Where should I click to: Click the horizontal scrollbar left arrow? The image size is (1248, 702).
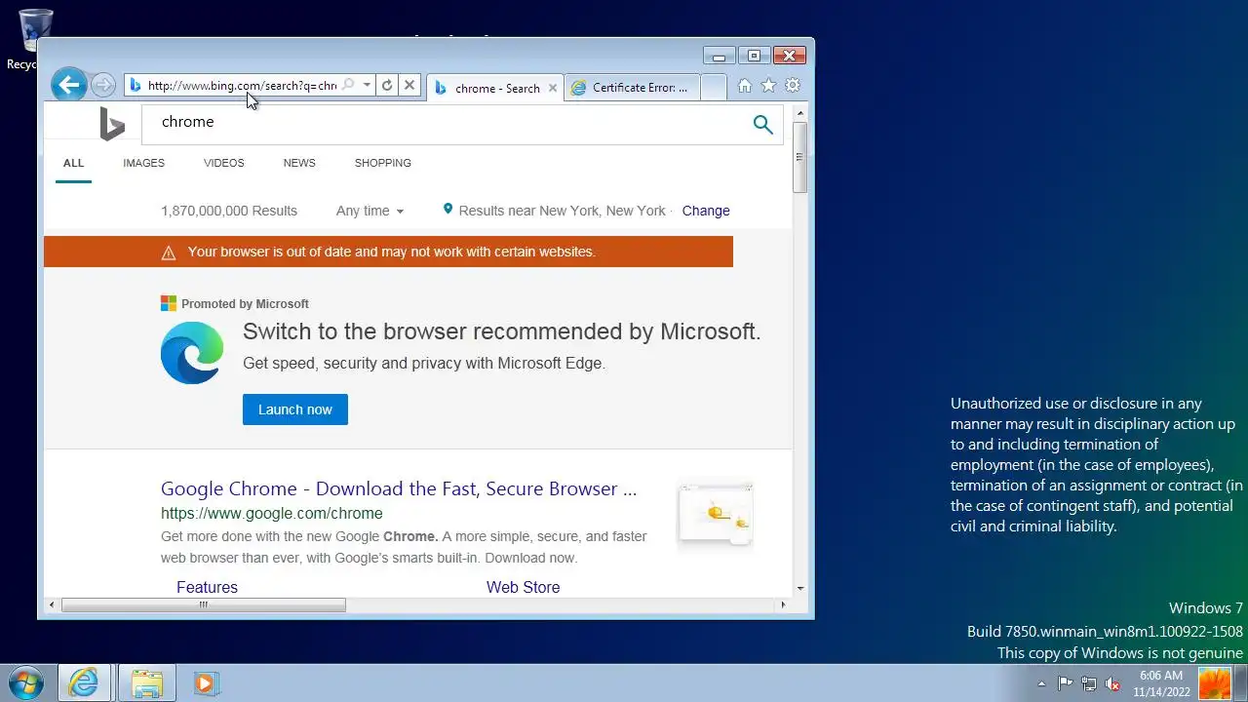[54, 604]
